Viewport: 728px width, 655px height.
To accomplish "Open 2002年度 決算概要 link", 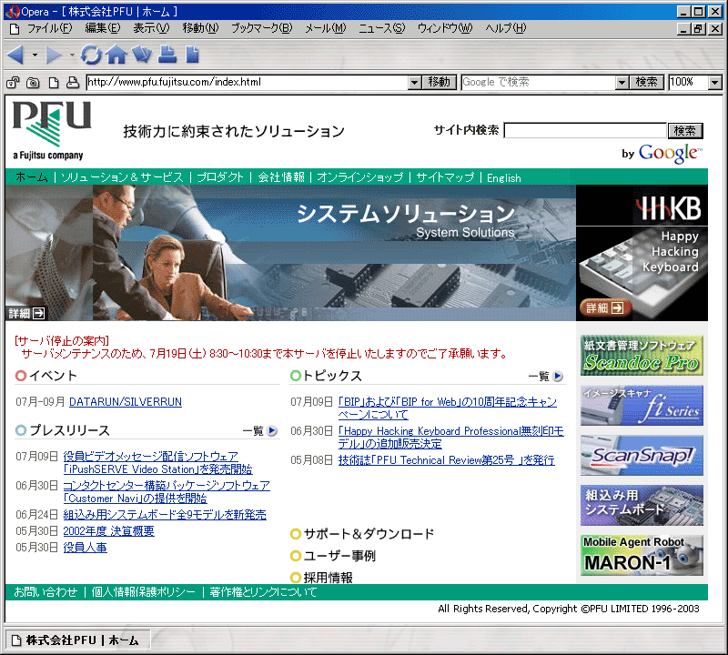I will [108, 531].
